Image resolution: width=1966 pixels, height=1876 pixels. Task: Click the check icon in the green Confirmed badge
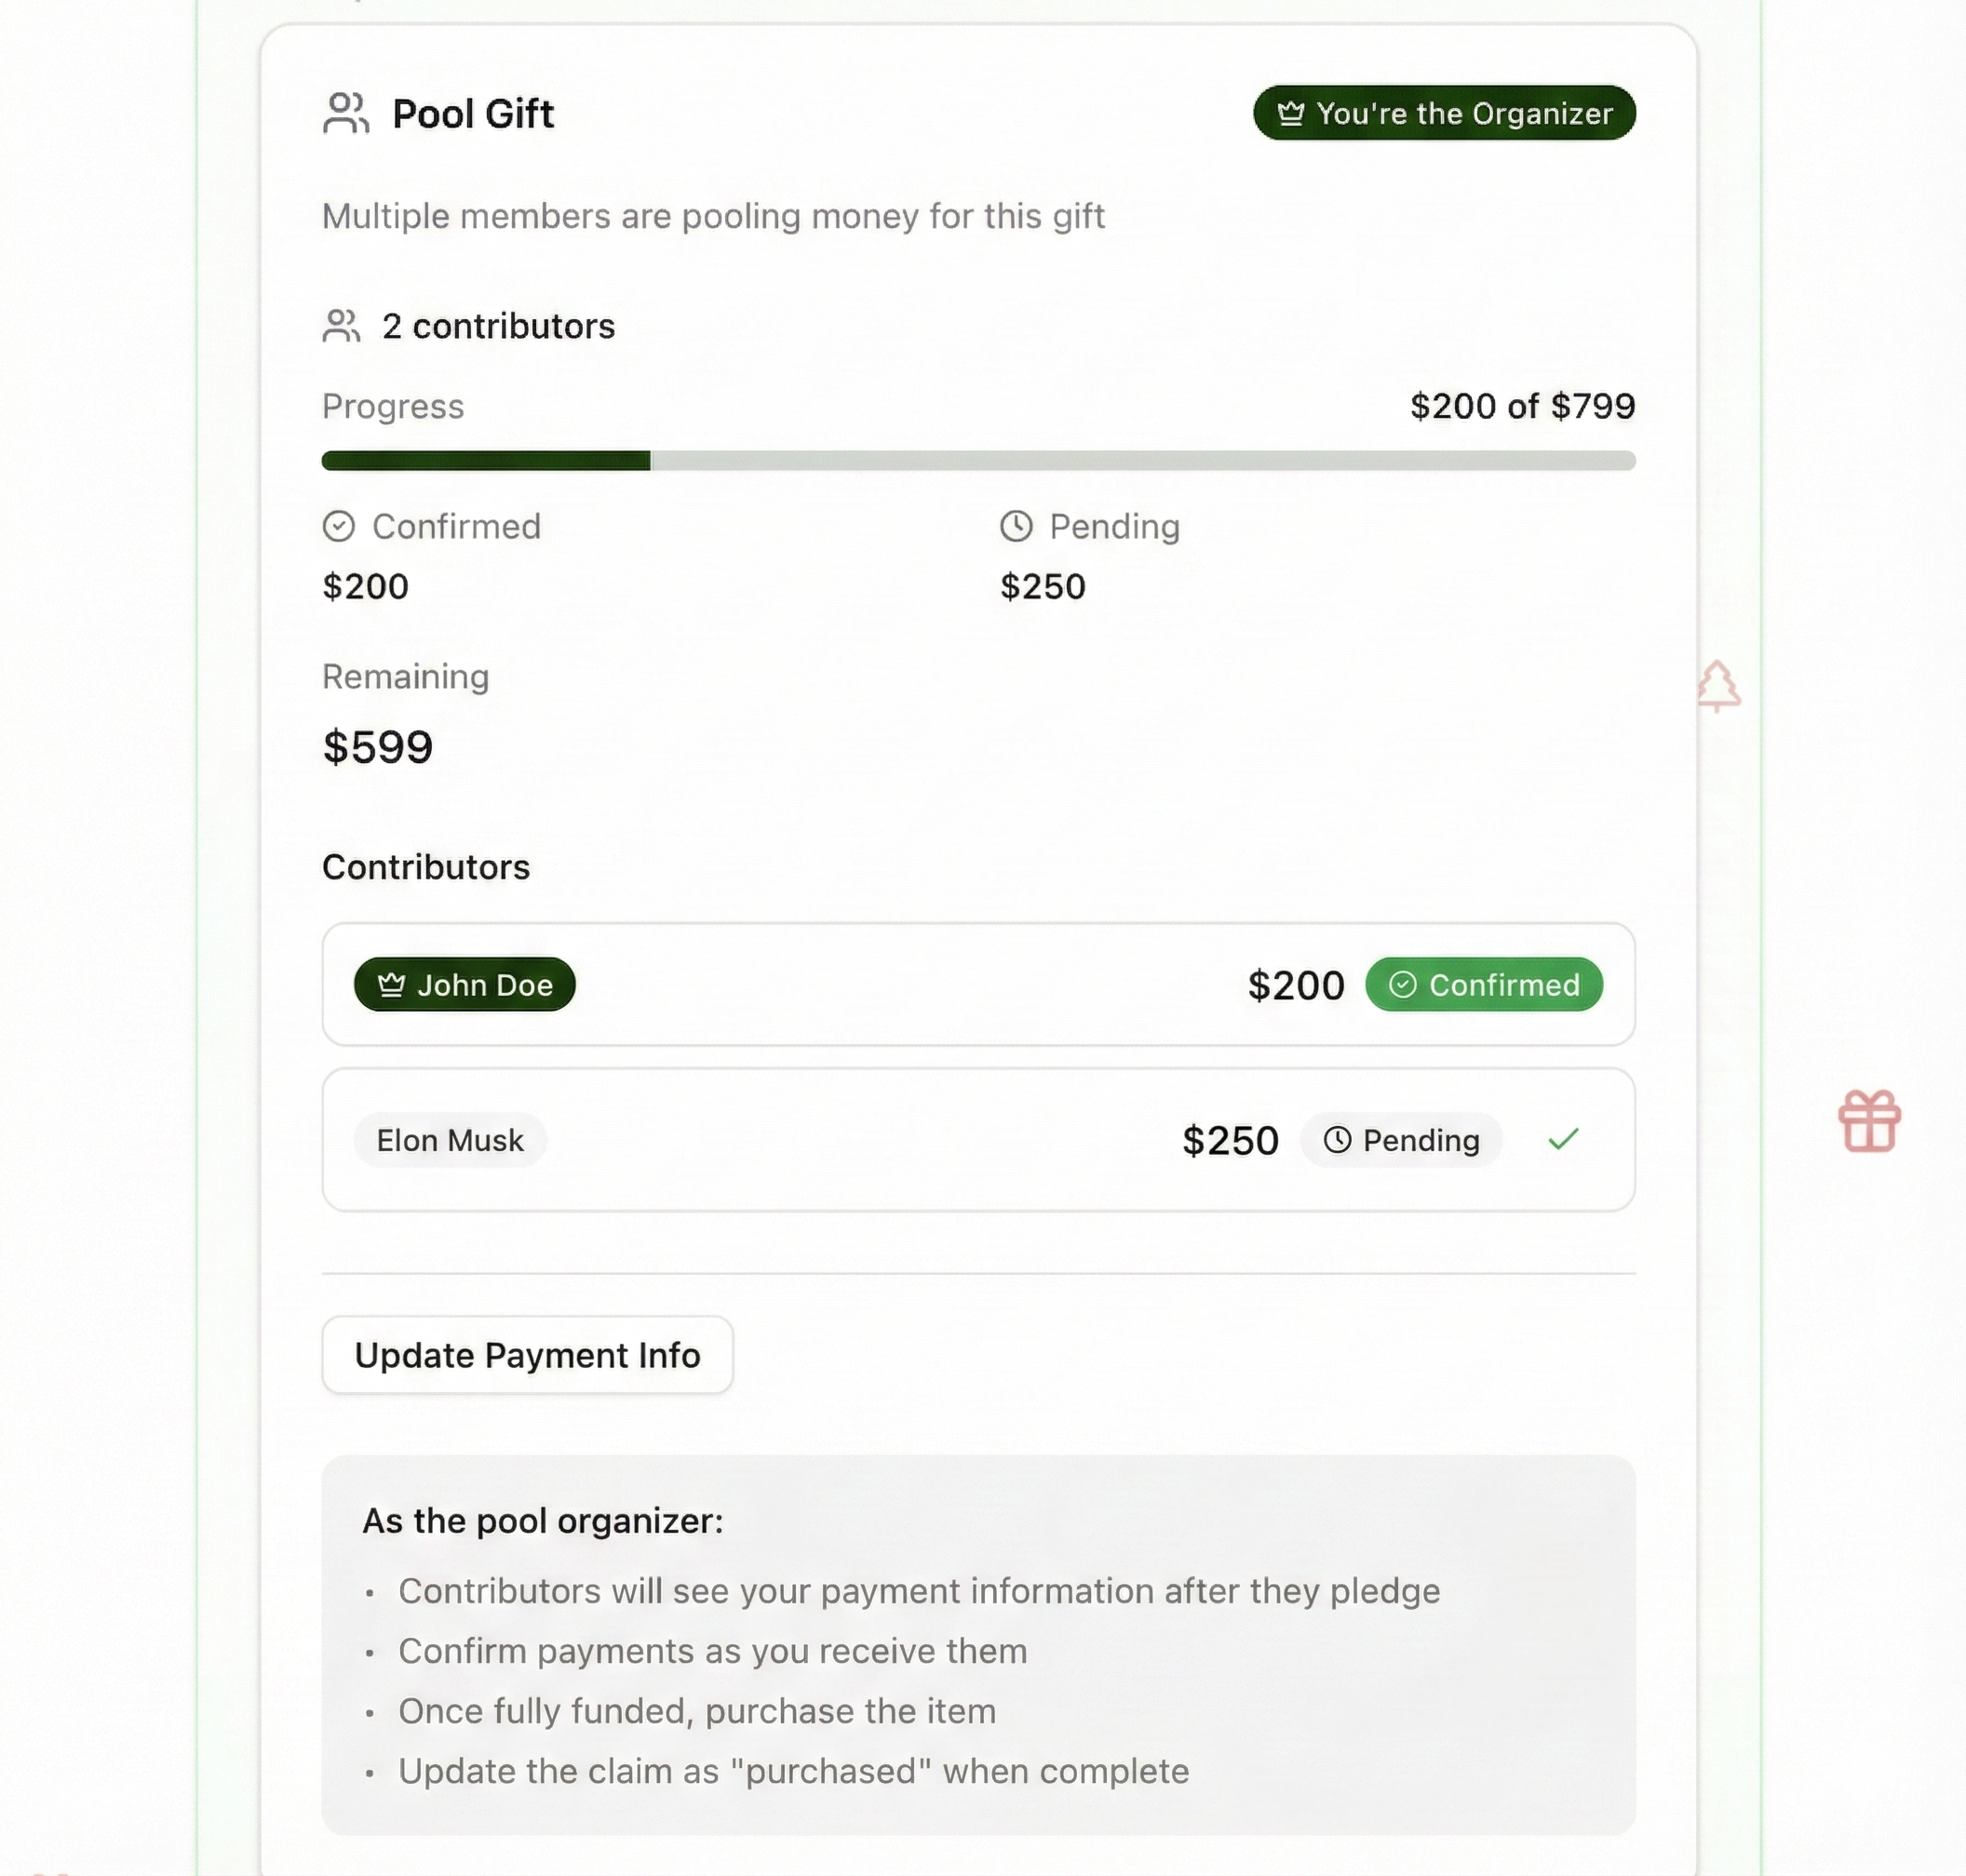(x=1405, y=984)
